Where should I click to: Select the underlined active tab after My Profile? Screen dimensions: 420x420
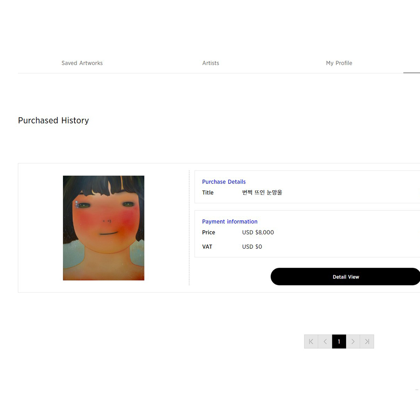pyautogui.click(x=412, y=63)
